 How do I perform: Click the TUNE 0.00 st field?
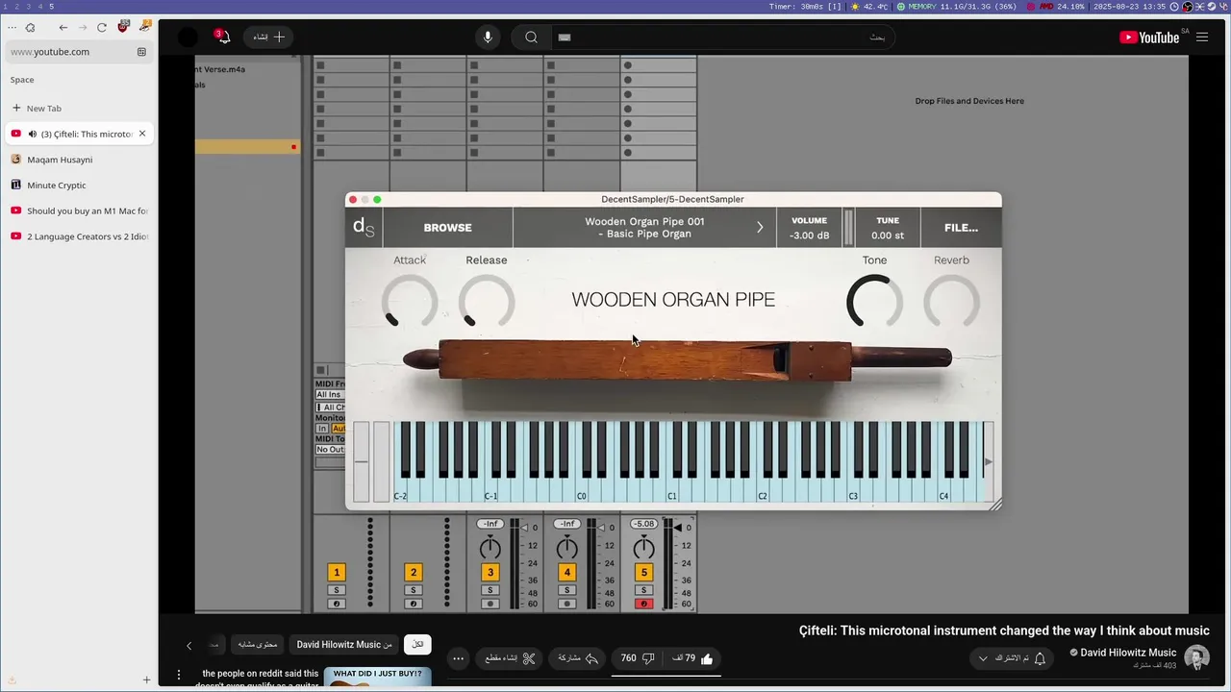pos(888,228)
